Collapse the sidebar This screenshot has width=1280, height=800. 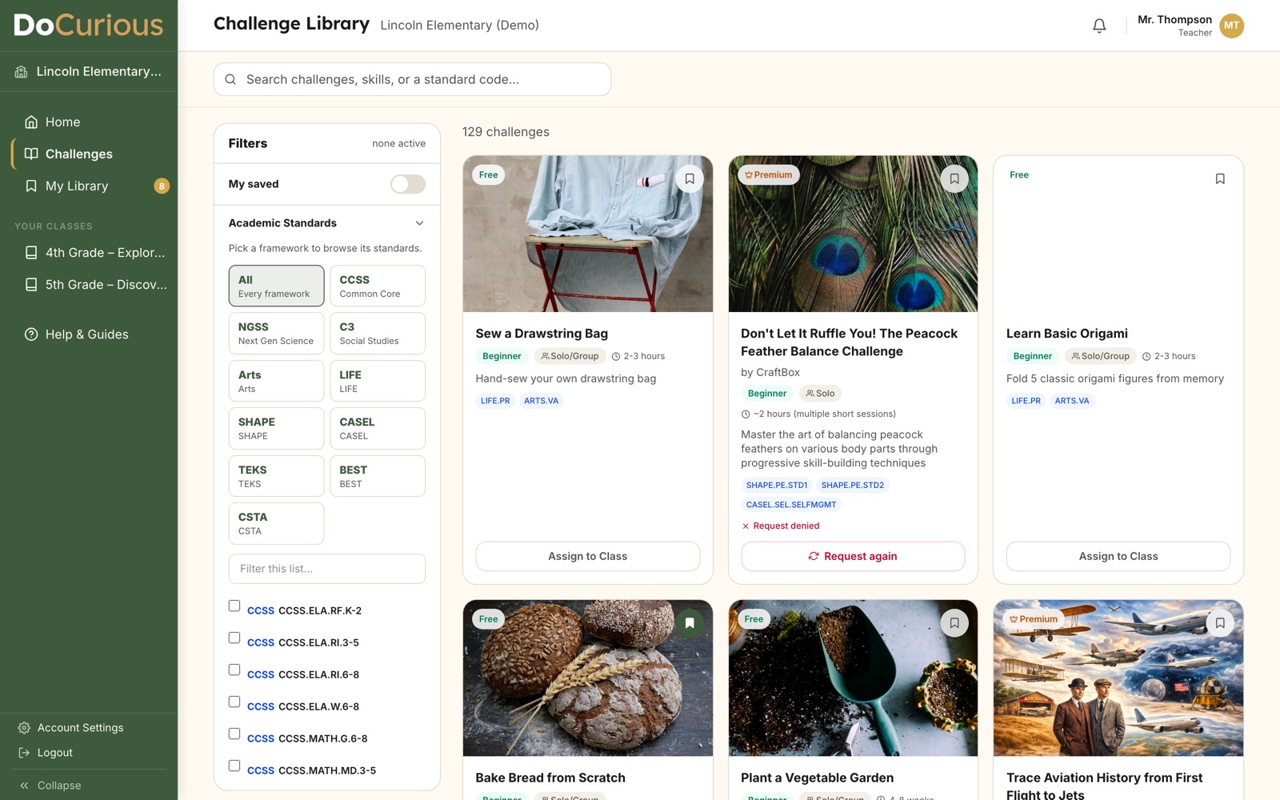(x=51, y=786)
